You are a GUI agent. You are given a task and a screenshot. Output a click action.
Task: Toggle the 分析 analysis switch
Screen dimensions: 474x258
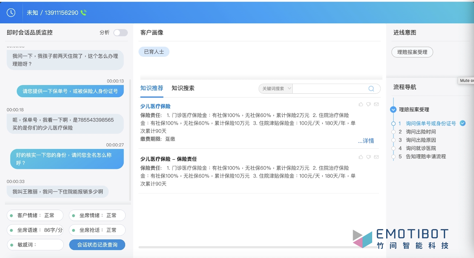120,33
